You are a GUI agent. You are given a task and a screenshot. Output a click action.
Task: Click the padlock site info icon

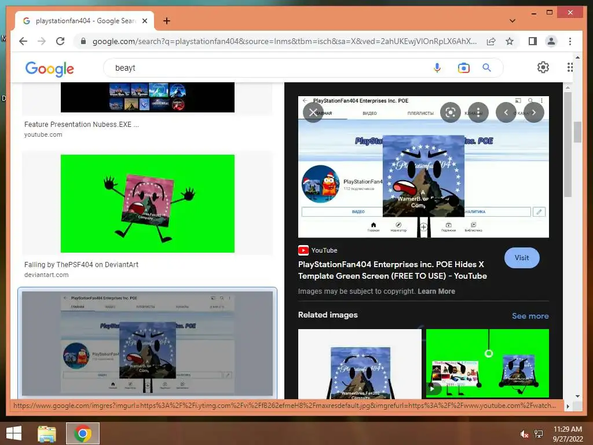tap(83, 41)
